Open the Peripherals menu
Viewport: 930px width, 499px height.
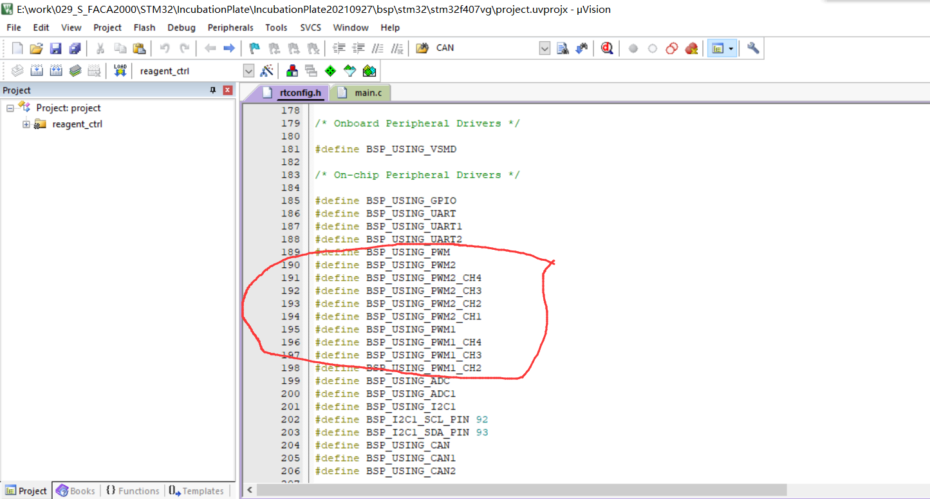point(230,27)
